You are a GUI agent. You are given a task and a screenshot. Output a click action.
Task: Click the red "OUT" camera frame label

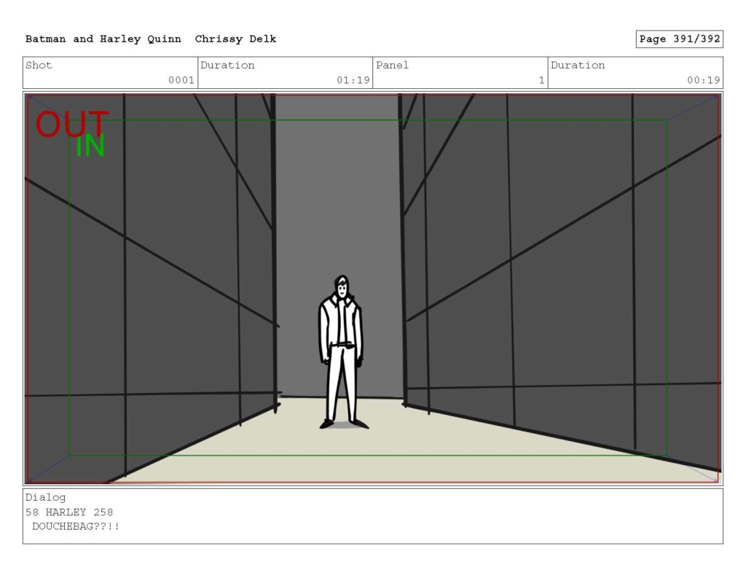tap(72, 124)
